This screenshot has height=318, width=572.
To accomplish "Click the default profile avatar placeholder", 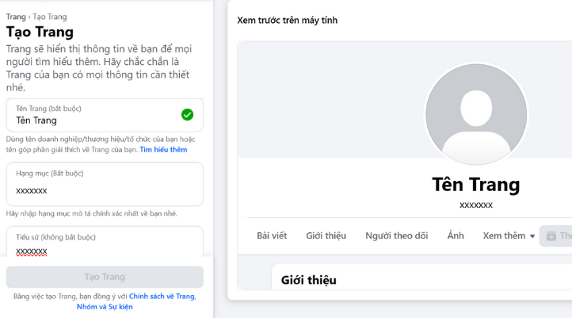I will coord(475,113).
